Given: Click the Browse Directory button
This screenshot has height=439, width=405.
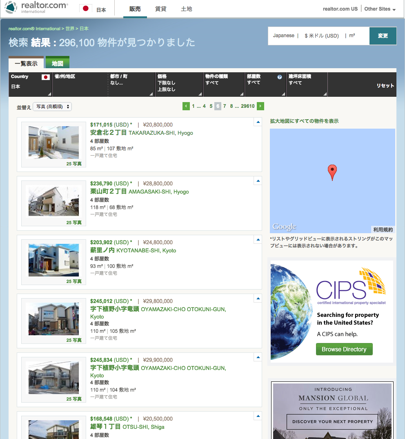Looking at the screenshot, I should (x=344, y=349).
